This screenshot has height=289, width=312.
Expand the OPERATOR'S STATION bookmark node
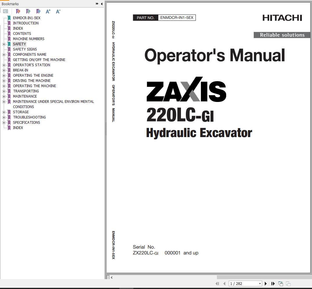pyautogui.click(x=4, y=65)
